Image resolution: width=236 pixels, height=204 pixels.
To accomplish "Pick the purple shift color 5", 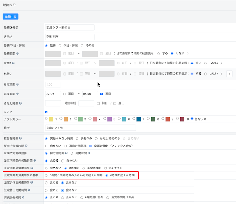I will [105, 119].
